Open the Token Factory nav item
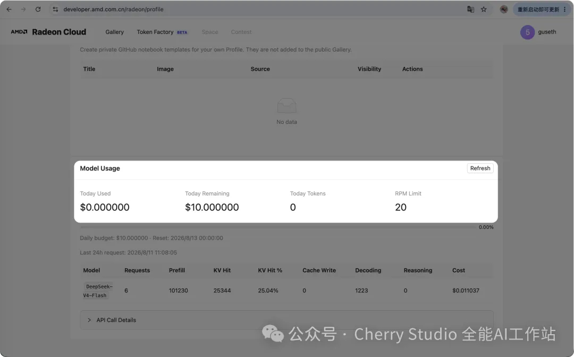 point(155,32)
